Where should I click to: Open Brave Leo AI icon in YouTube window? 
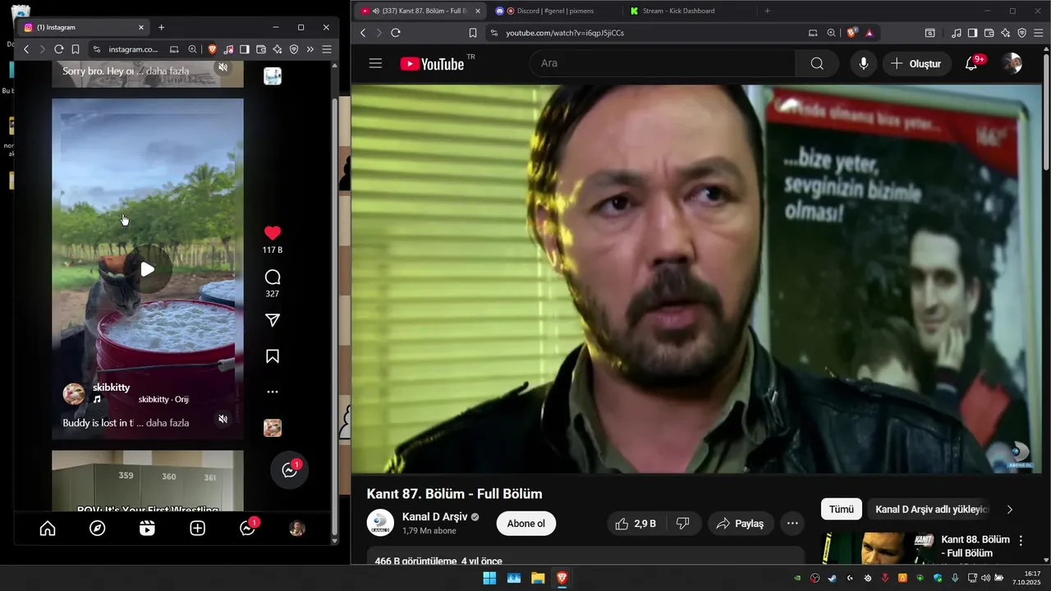[1006, 33]
